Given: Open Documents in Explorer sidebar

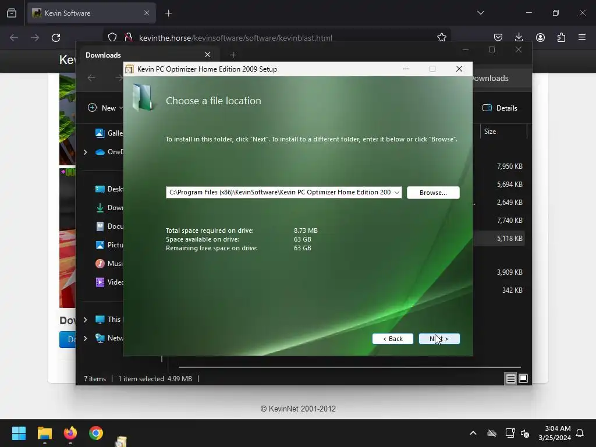Looking at the screenshot, I should (x=109, y=226).
